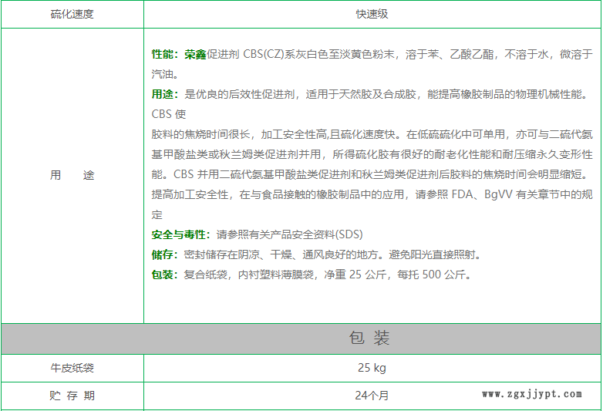This screenshot has width=603, height=411.
Task: Click the green 用途 heading in description
Action: 163,95
